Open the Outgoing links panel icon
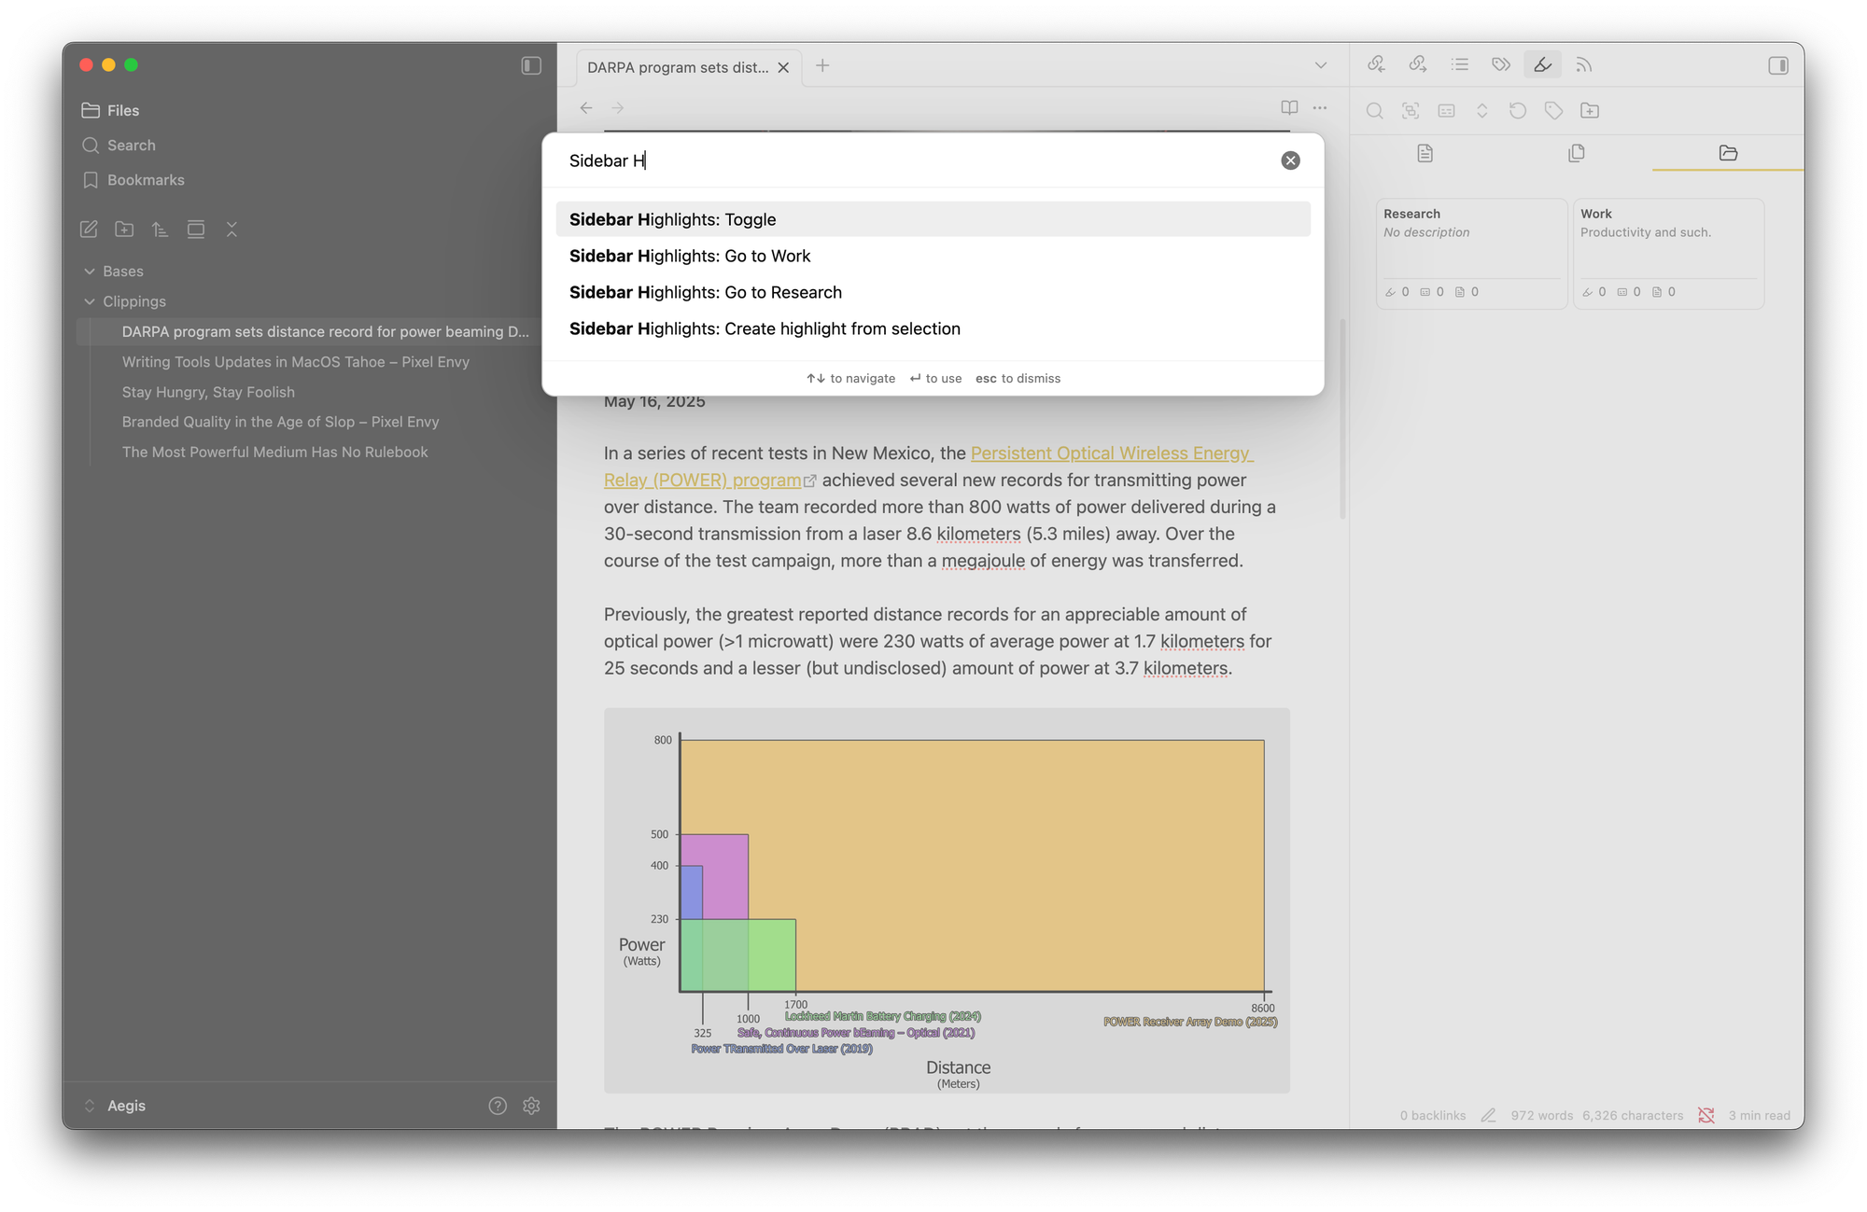 pos(1418,64)
